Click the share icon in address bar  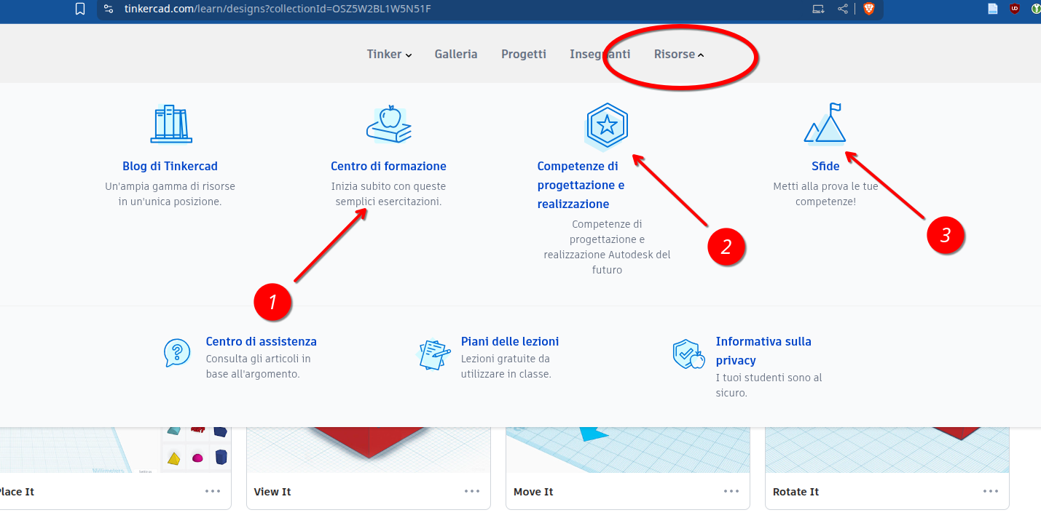pyautogui.click(x=843, y=9)
